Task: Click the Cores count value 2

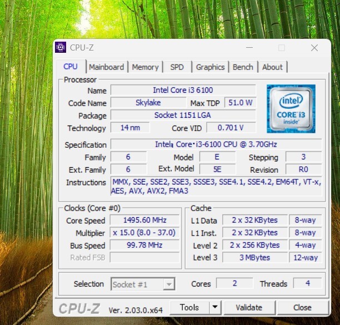Action: [x=234, y=283]
